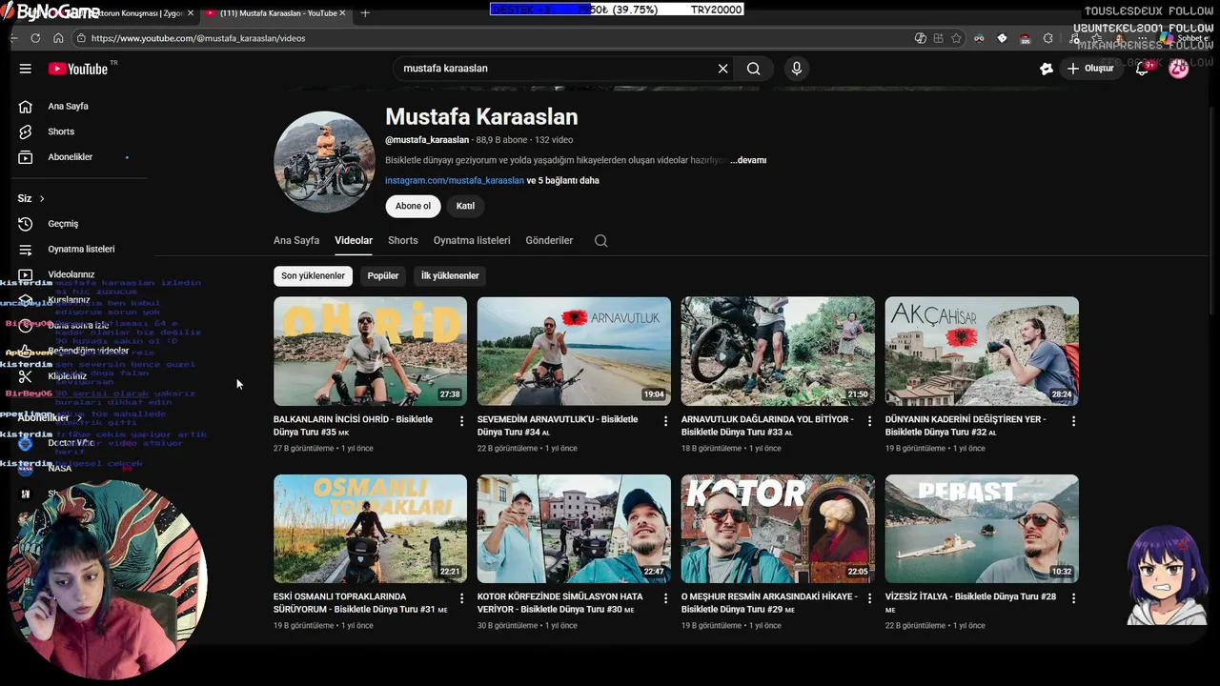Go to YouTube home via logo

pyautogui.click(x=78, y=69)
